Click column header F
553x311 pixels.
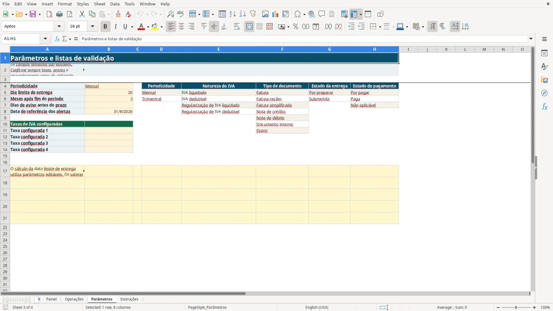coord(282,49)
